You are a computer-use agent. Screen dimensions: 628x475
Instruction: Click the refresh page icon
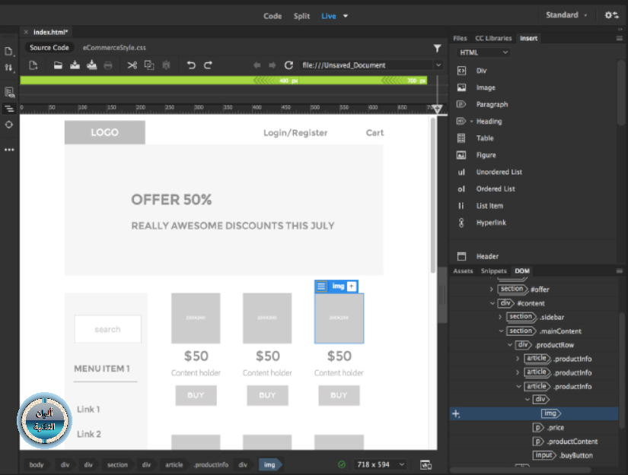coord(288,65)
